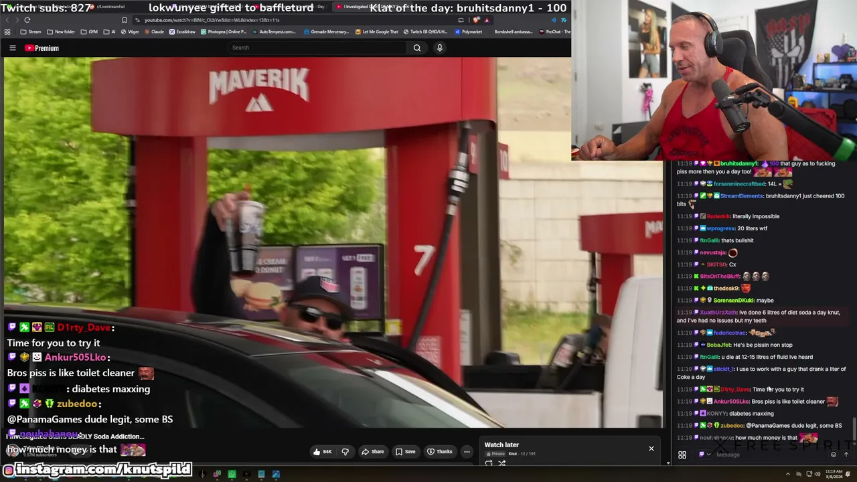Open the network status tray icon

click(809, 474)
